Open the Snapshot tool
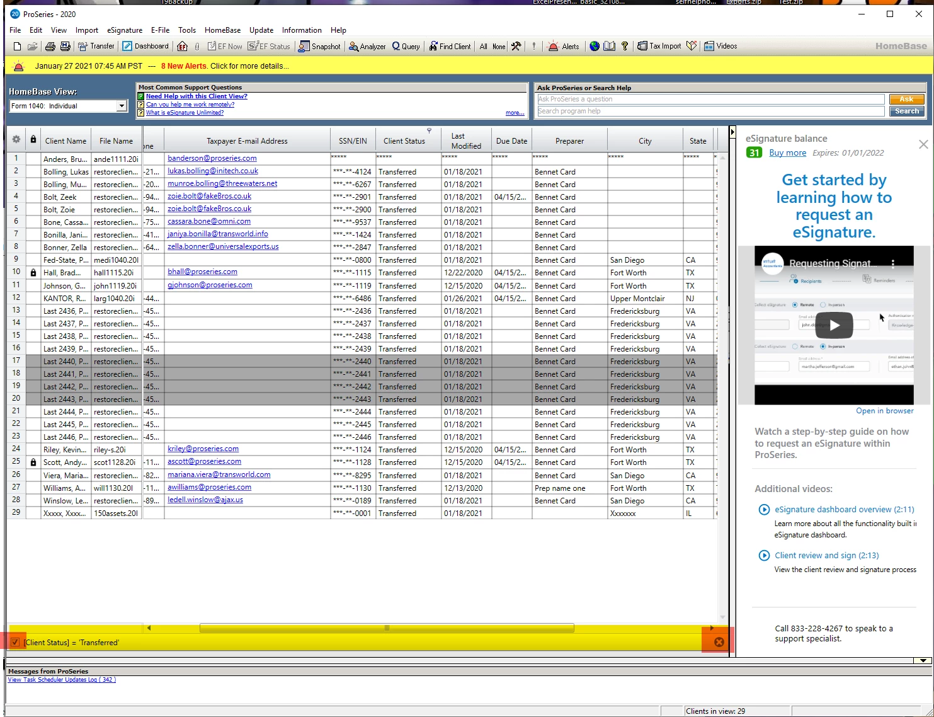 [319, 46]
